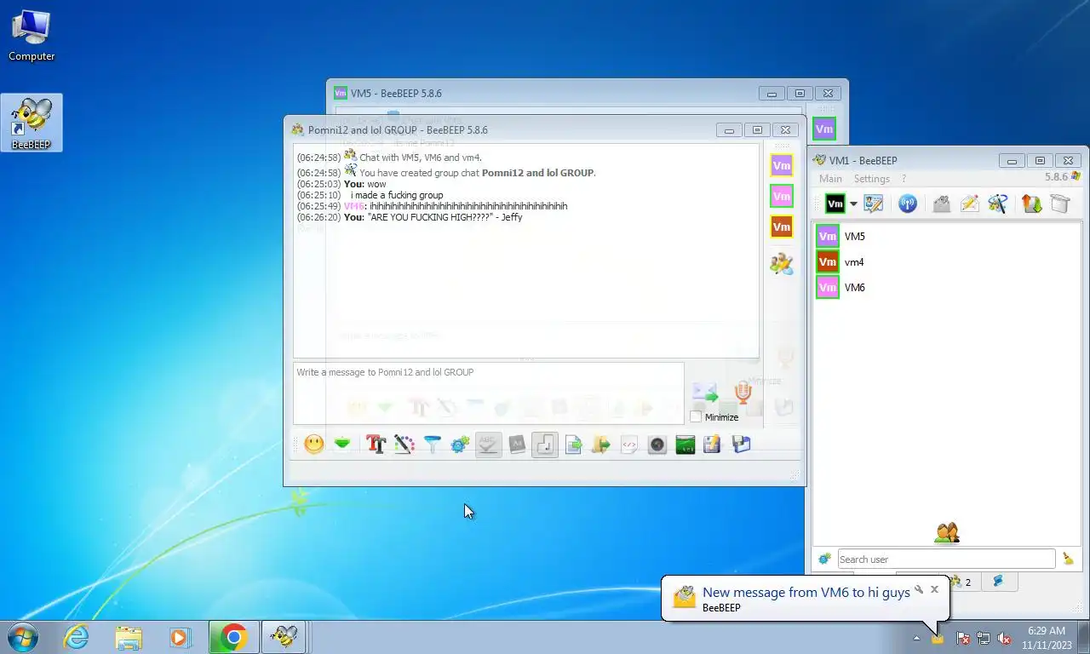Image resolution: width=1090 pixels, height=654 pixels.
Task: Click the send folder icon with green arrow
Action: [x=601, y=445]
